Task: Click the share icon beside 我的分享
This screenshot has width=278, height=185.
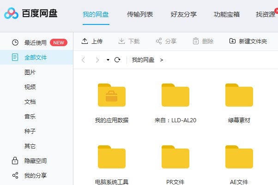Action: [x=15, y=175]
